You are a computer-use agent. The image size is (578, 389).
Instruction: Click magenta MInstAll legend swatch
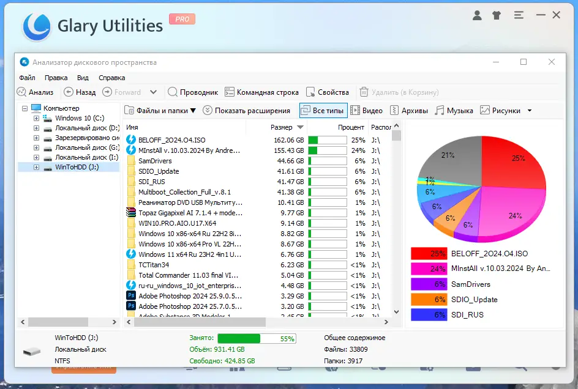(429, 269)
